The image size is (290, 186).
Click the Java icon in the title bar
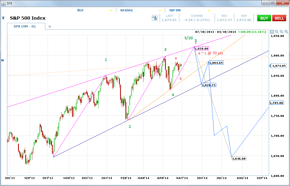3,3
